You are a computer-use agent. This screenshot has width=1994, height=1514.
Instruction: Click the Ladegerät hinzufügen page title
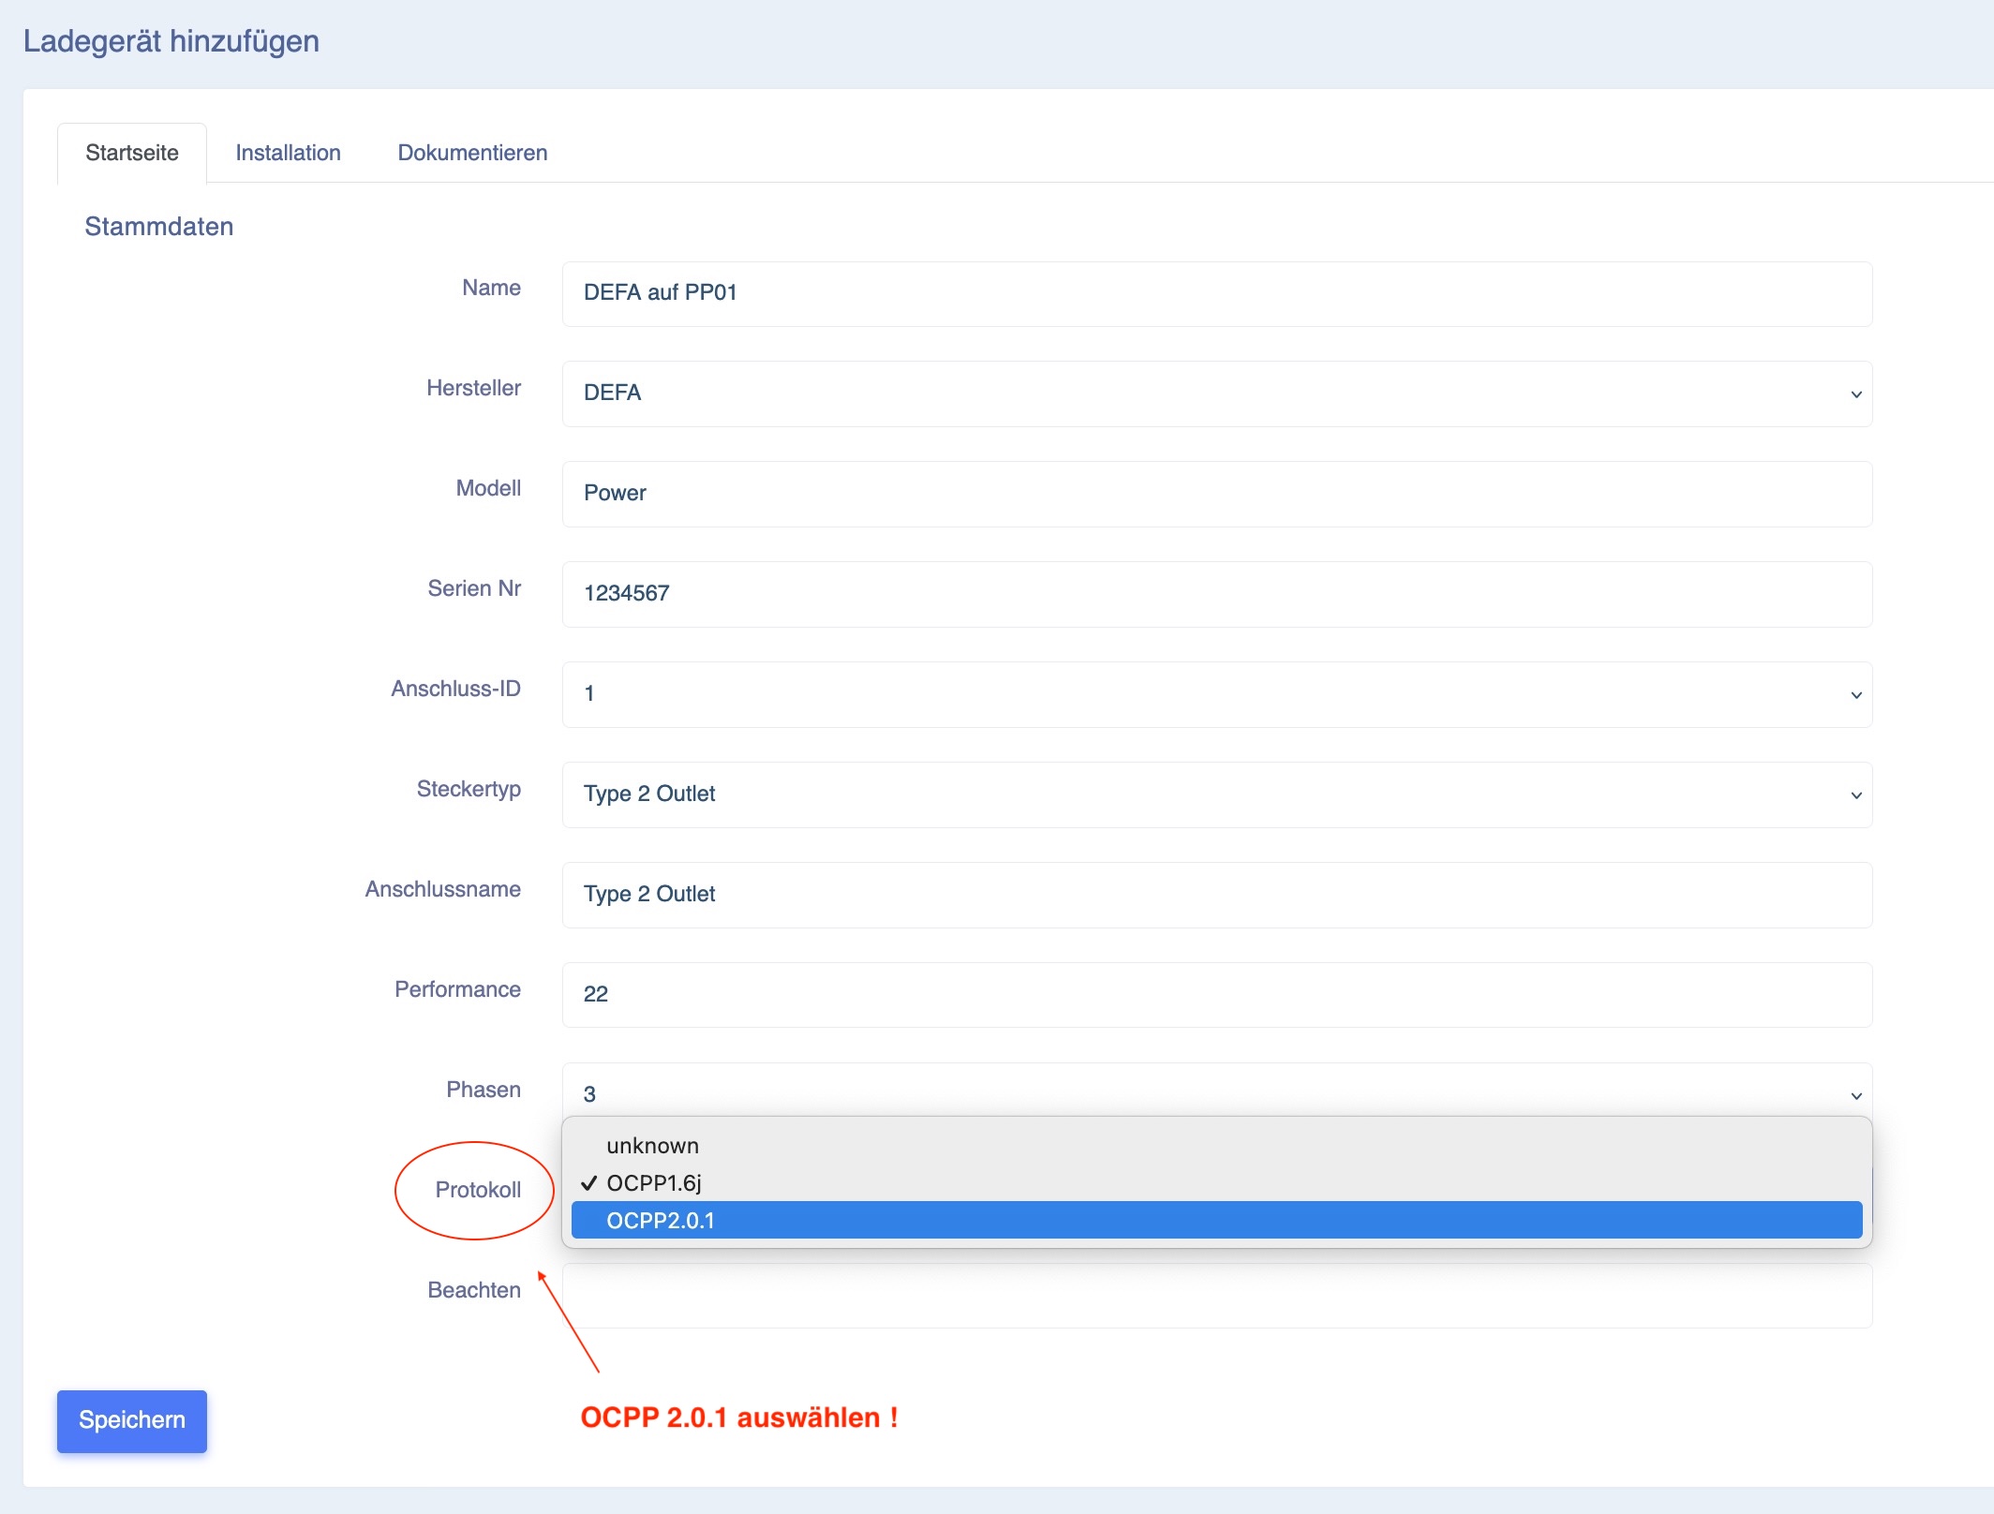[x=171, y=41]
